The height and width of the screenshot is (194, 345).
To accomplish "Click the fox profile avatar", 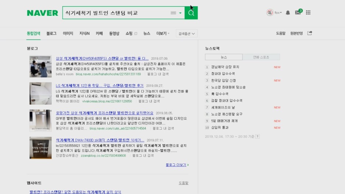I will click(x=270, y=13).
